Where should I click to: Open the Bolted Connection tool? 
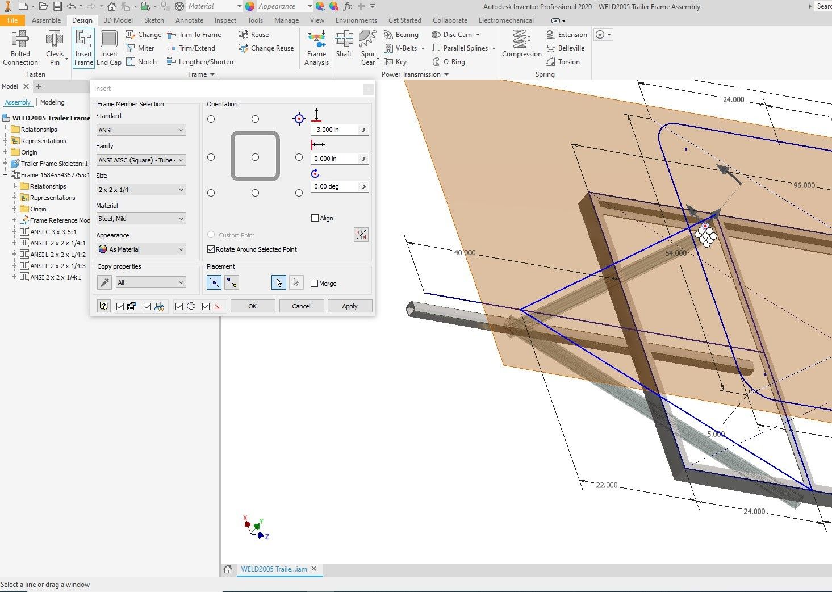20,48
